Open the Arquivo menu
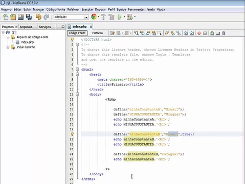The image size is (245, 184). (x=6, y=9)
